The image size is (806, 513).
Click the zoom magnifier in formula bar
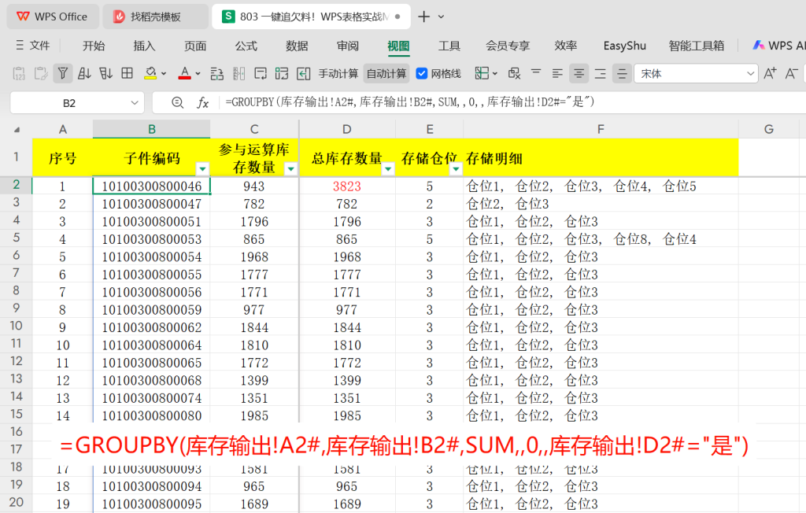[177, 103]
